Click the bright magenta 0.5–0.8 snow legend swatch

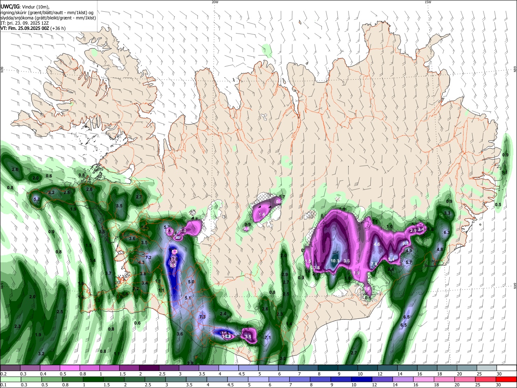point(69,368)
